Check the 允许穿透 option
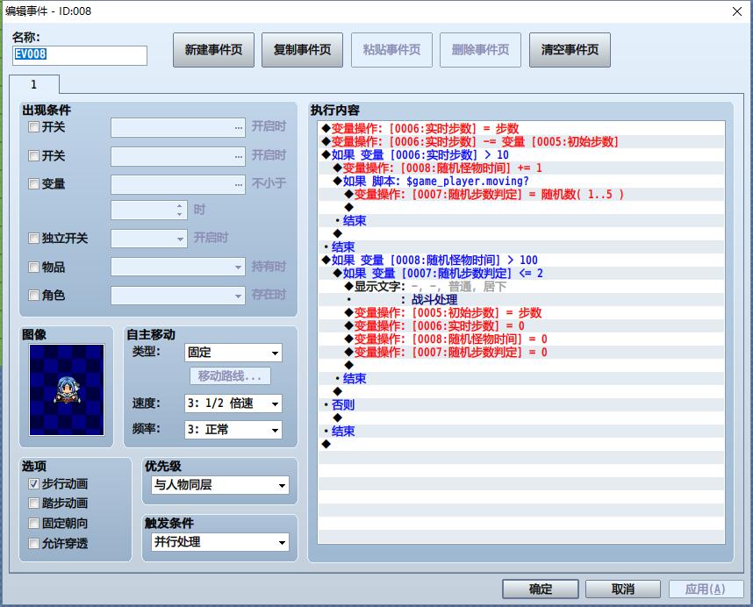Screen dimensions: 753x607 (33, 543)
